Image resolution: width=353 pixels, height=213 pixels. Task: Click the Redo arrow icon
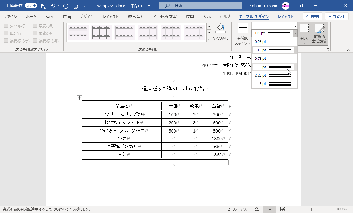point(65,6)
